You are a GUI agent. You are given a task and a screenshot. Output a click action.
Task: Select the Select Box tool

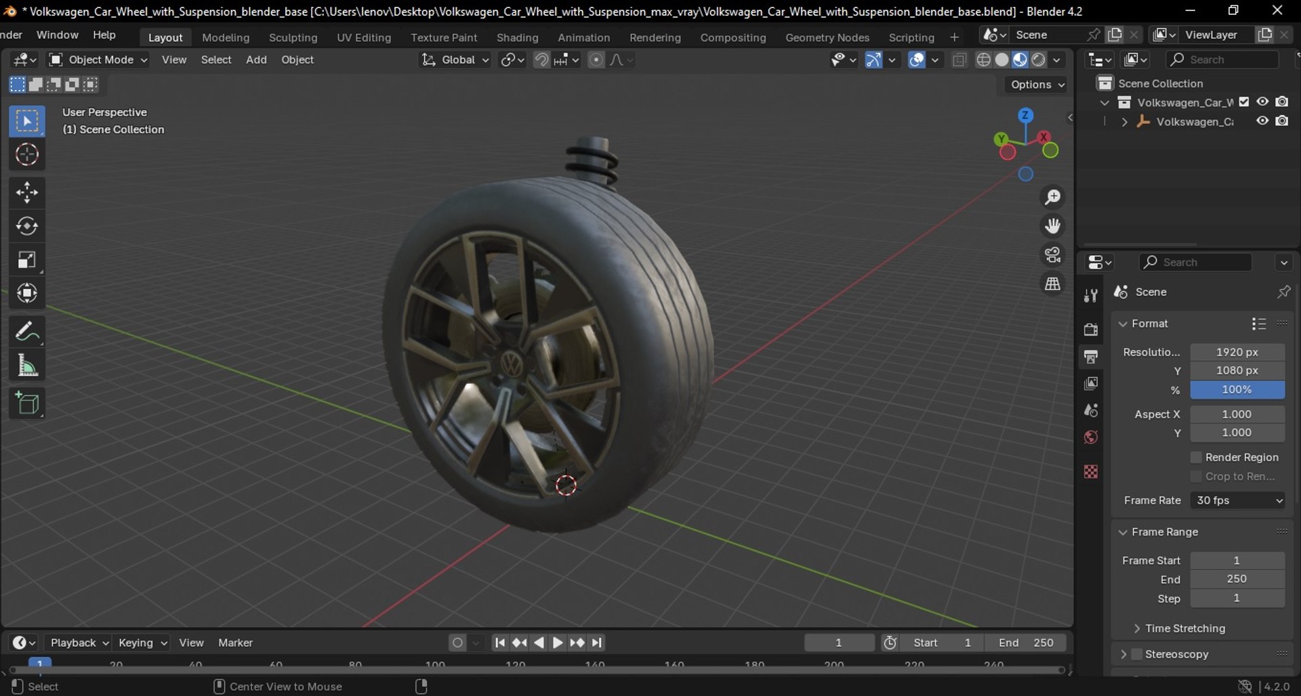click(27, 122)
